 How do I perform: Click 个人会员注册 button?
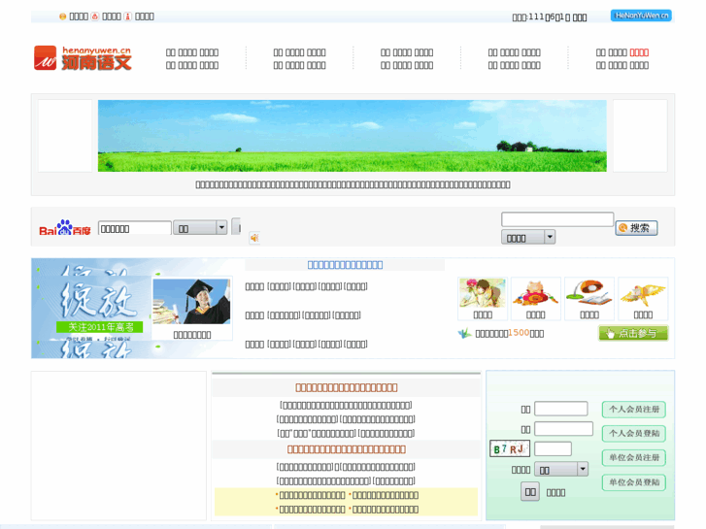point(634,410)
